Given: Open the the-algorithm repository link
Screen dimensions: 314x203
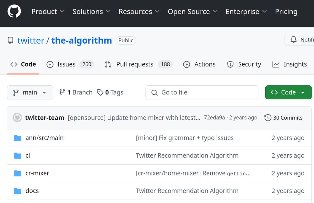Looking at the screenshot, I should click(x=82, y=40).
